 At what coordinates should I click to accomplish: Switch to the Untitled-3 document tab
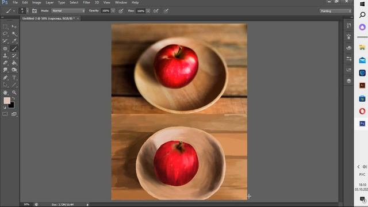point(48,18)
